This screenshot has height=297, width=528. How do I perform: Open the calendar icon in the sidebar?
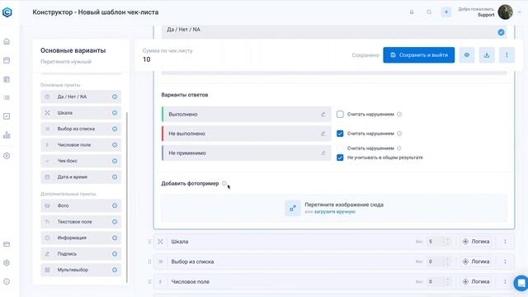tap(7, 60)
